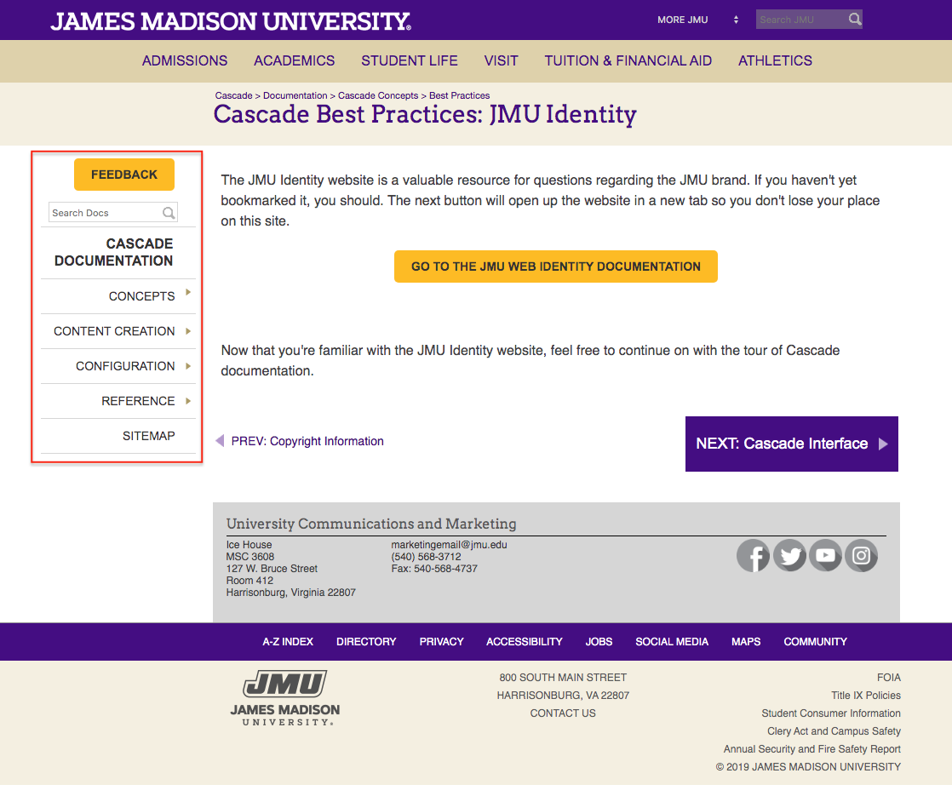The image size is (952, 802).
Task: Open the FOIA link
Action: (x=888, y=678)
